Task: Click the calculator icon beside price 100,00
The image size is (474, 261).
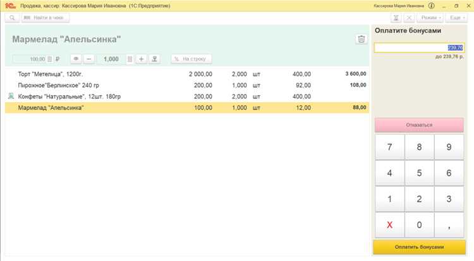Action: (x=49, y=59)
